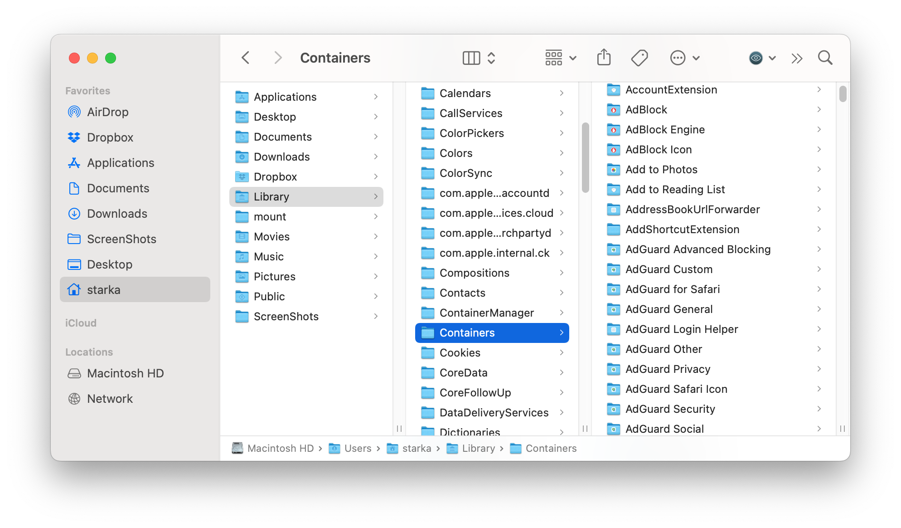Click the Search magnifier icon
This screenshot has height=528, width=901.
[825, 58]
